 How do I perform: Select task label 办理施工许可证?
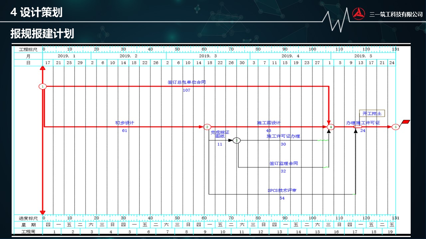[363, 123]
